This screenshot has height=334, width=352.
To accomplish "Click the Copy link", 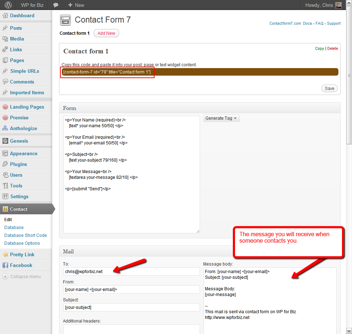I will [x=319, y=49].
